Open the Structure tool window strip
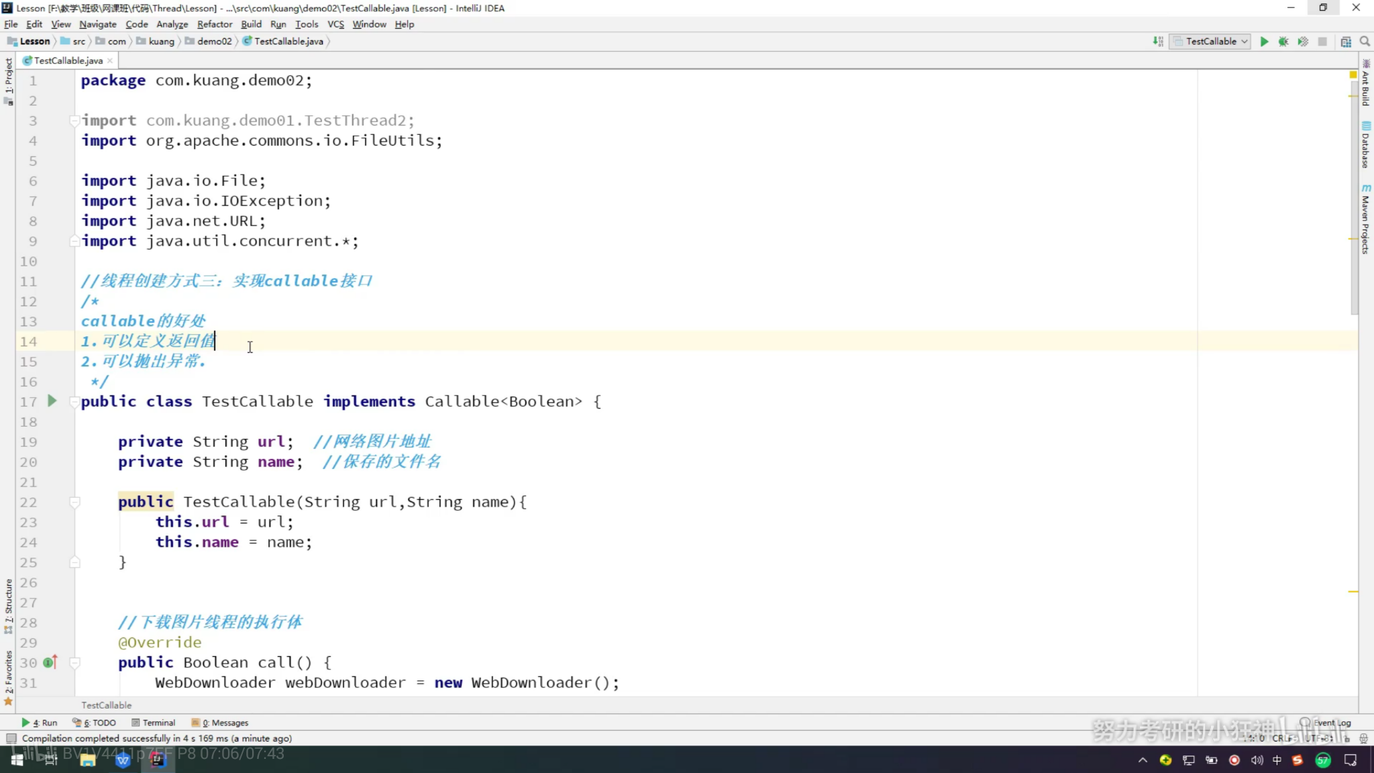 point(8,606)
